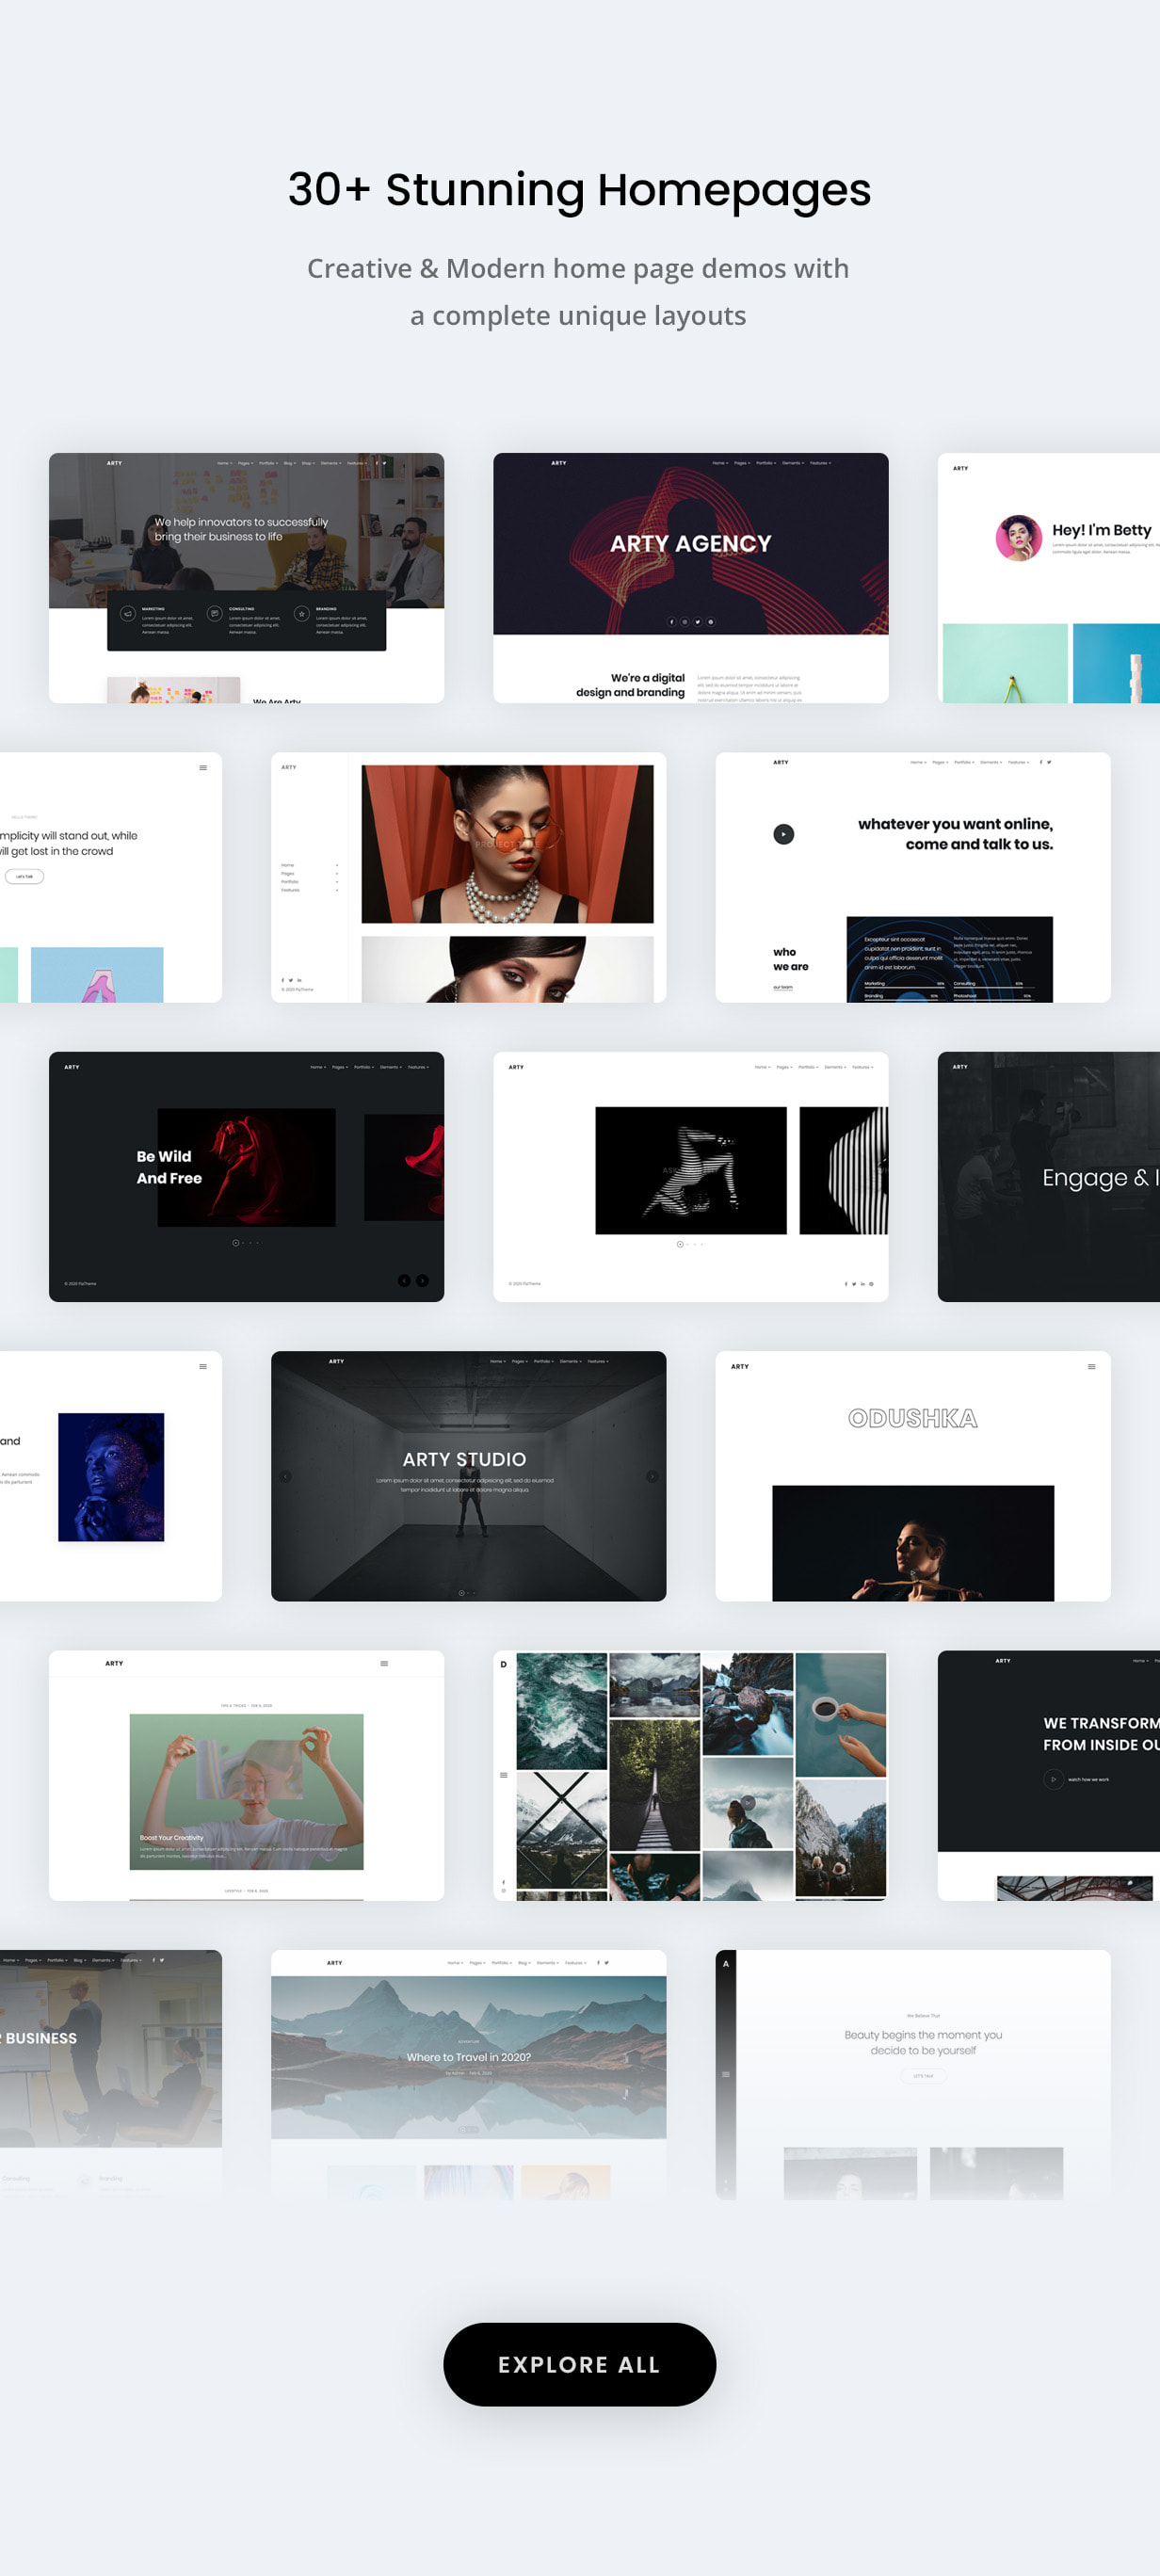Image resolution: width=1160 pixels, height=2576 pixels.
Task: Click next slide arrow in 'Be Wild And Free' demo
Action: tap(423, 1280)
